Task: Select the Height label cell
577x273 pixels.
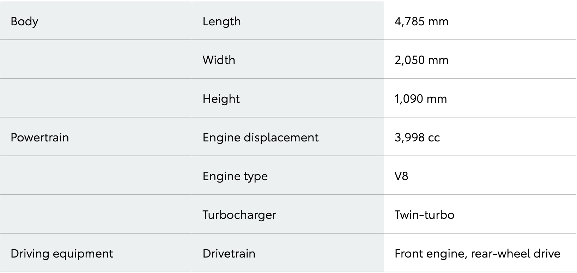Action: (221, 99)
